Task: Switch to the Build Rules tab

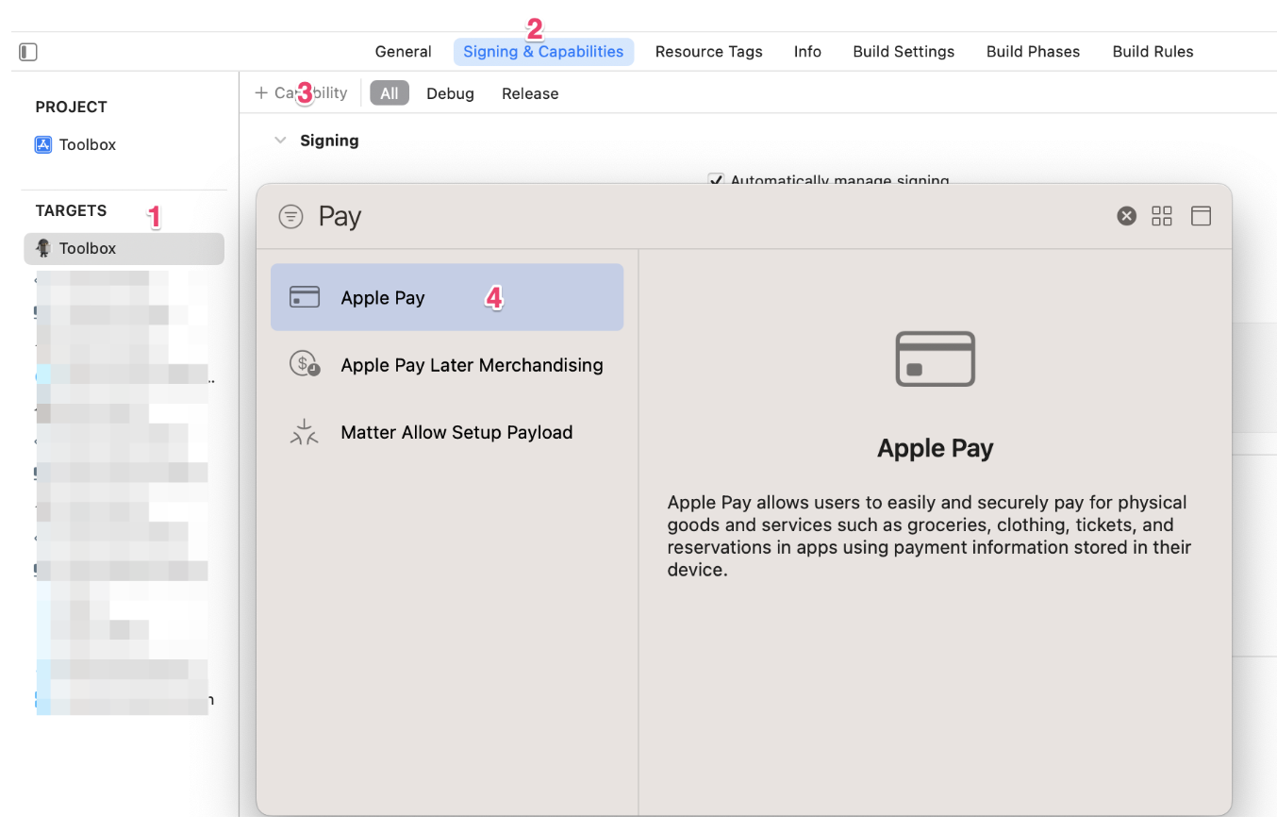Action: (x=1153, y=52)
